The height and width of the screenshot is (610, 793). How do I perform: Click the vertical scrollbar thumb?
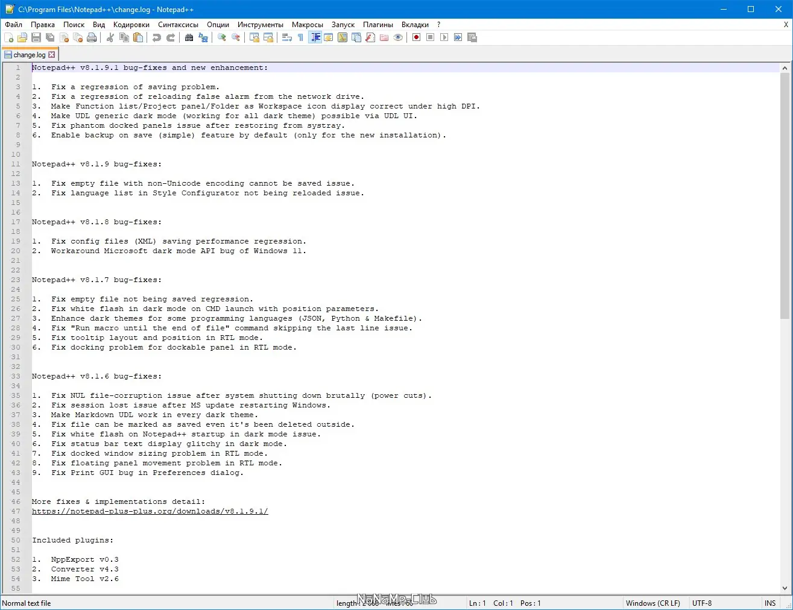click(x=785, y=196)
